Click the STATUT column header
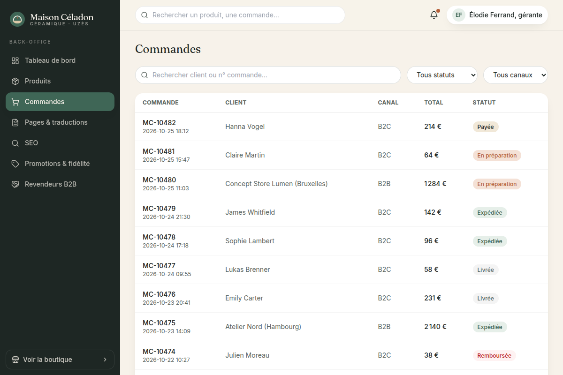 [484, 103]
